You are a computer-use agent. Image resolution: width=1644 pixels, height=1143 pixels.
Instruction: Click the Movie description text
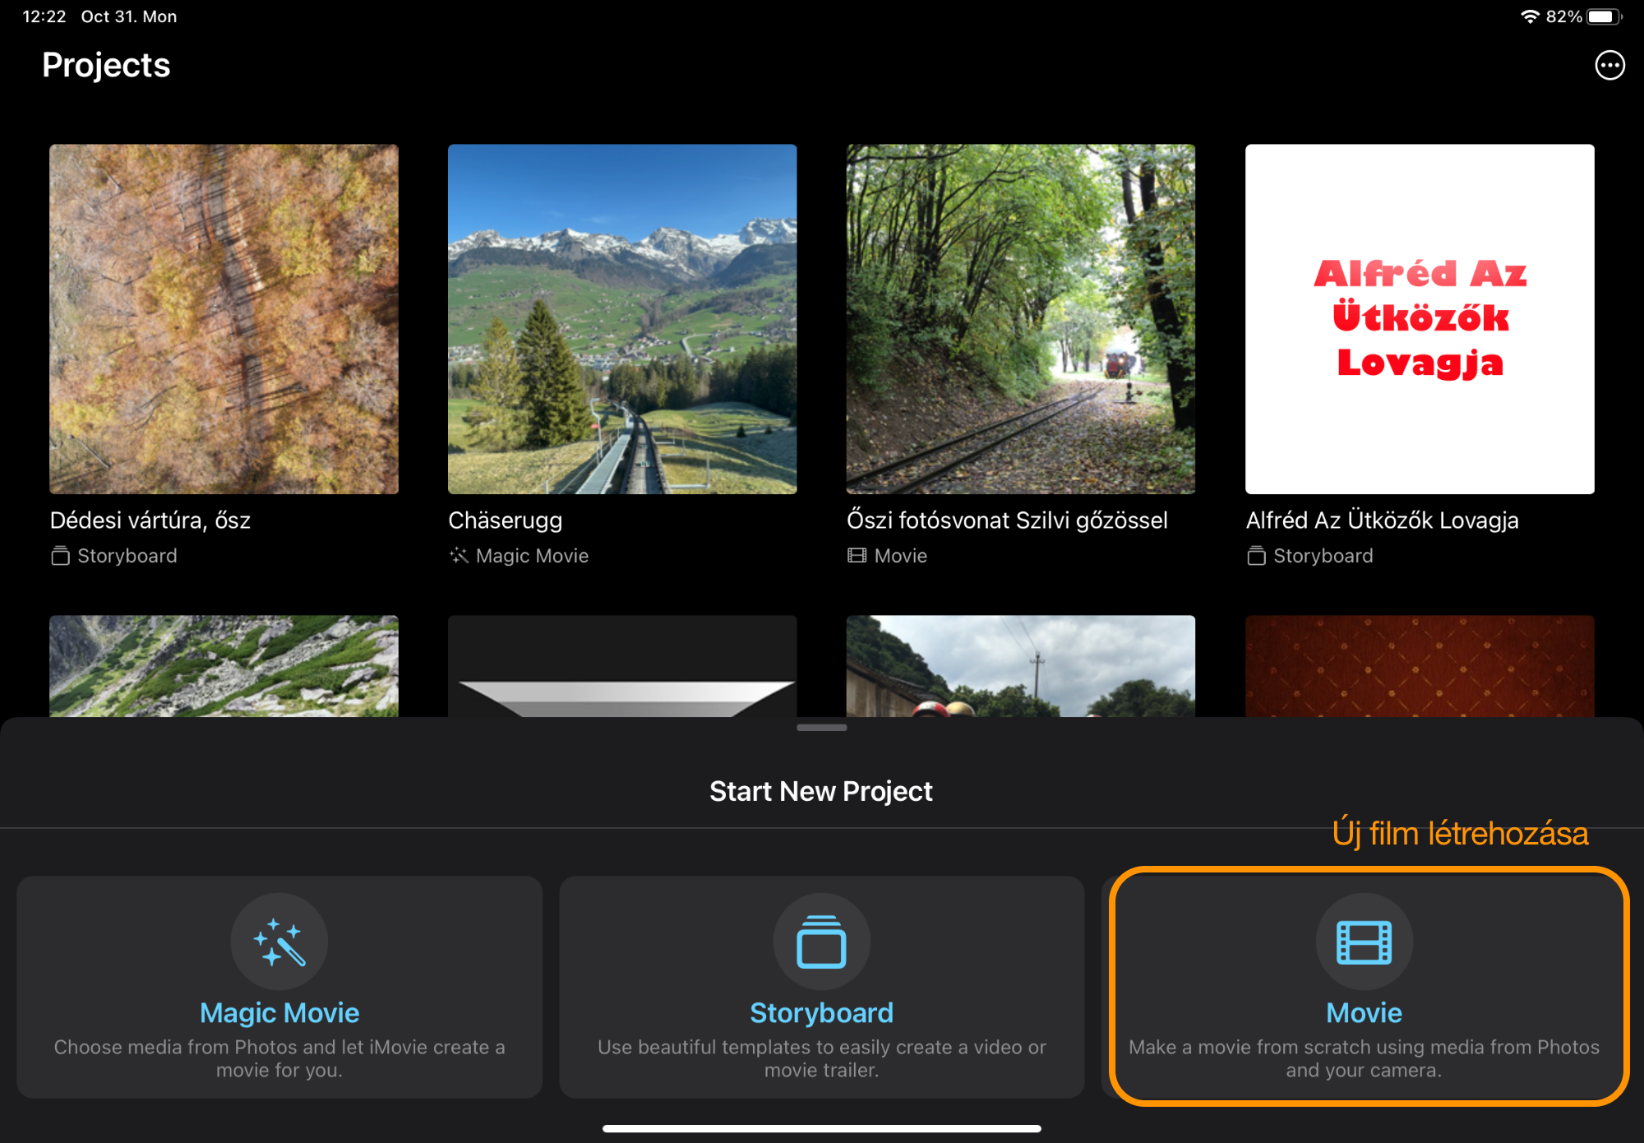1364,1058
